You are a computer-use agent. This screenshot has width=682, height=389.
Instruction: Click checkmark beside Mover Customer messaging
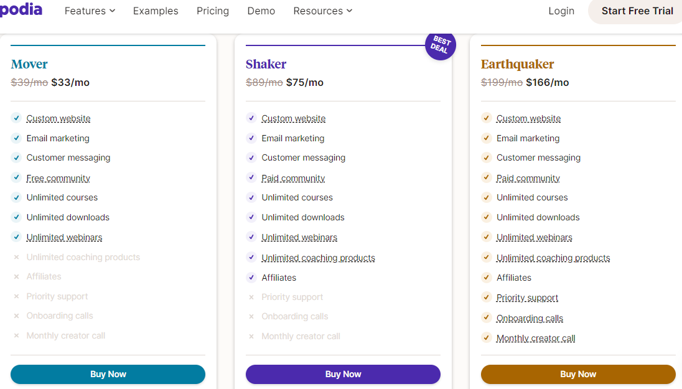pos(16,157)
